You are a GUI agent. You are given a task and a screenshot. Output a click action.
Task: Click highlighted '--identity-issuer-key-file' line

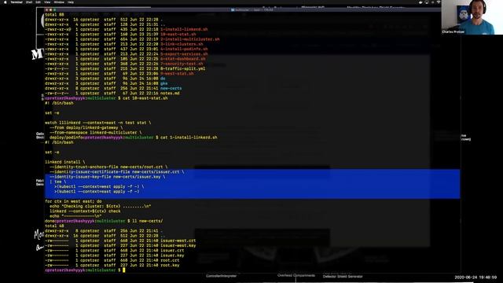tap(108, 177)
